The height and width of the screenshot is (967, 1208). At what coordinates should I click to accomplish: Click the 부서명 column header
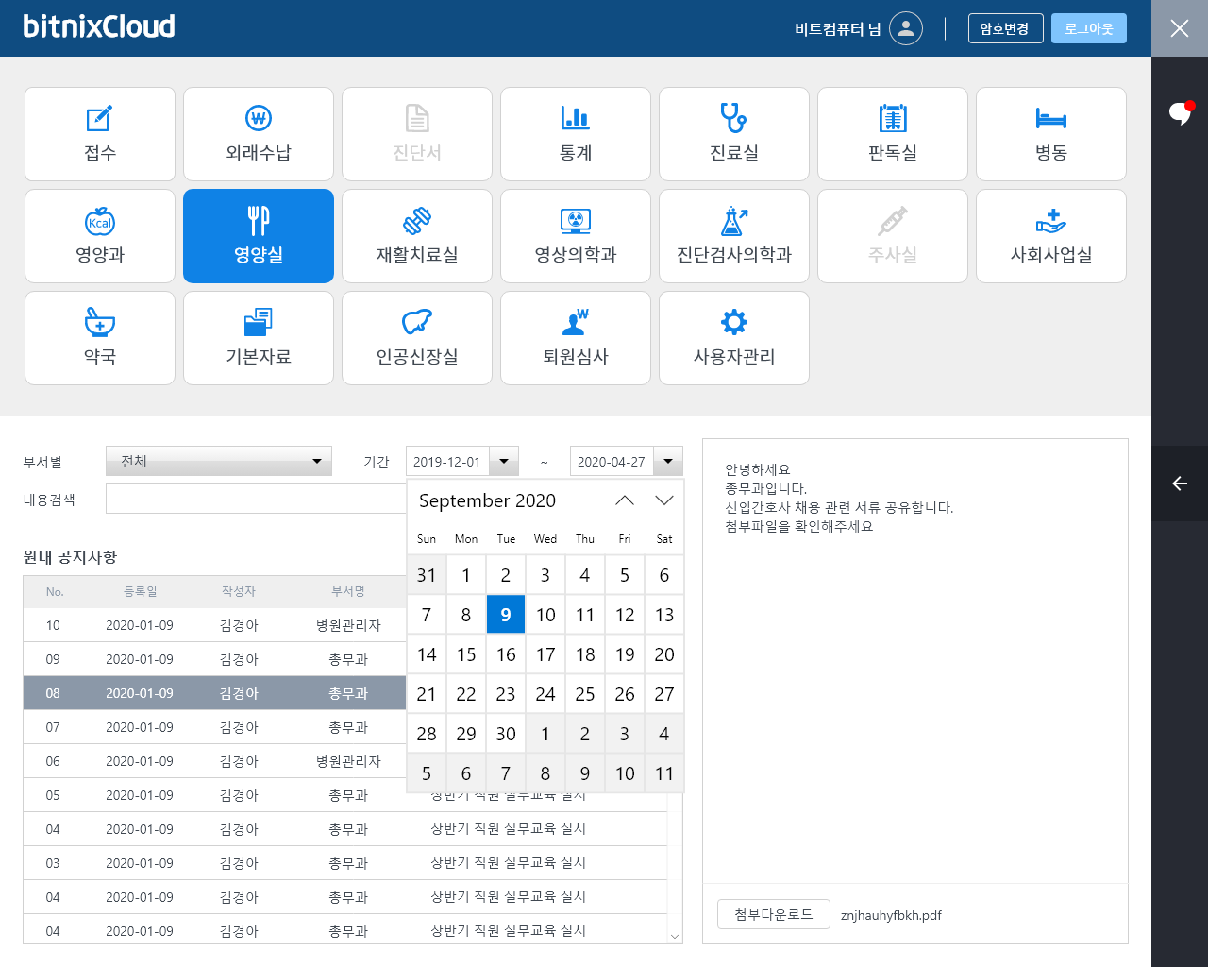[348, 591]
